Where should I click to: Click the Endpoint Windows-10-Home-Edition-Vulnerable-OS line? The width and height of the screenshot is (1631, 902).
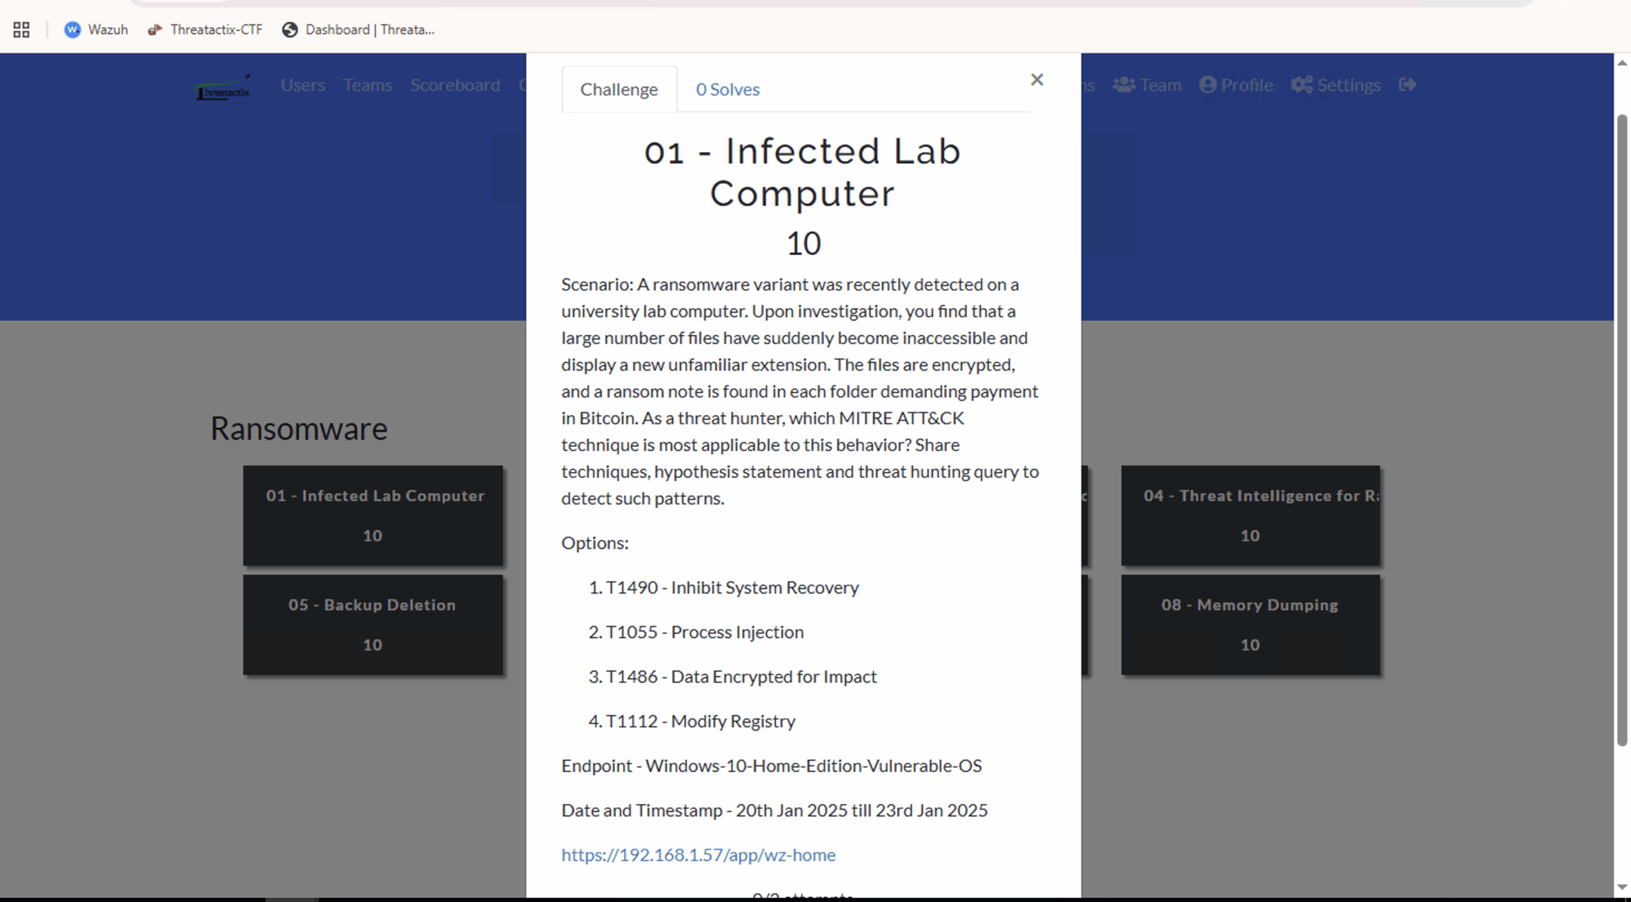point(772,766)
